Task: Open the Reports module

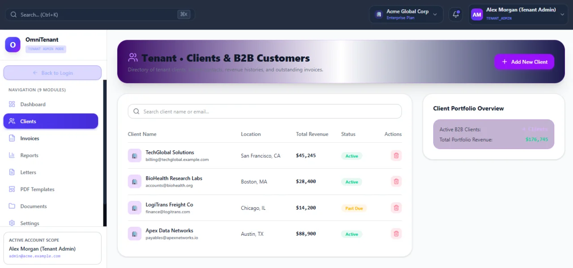Action: coord(51,155)
